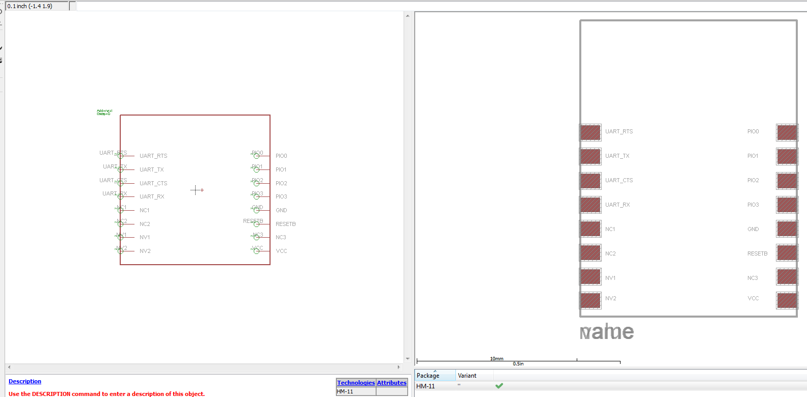Click the empty variant cell for HM-11
This screenshot has height=397, width=807.
[474, 386]
